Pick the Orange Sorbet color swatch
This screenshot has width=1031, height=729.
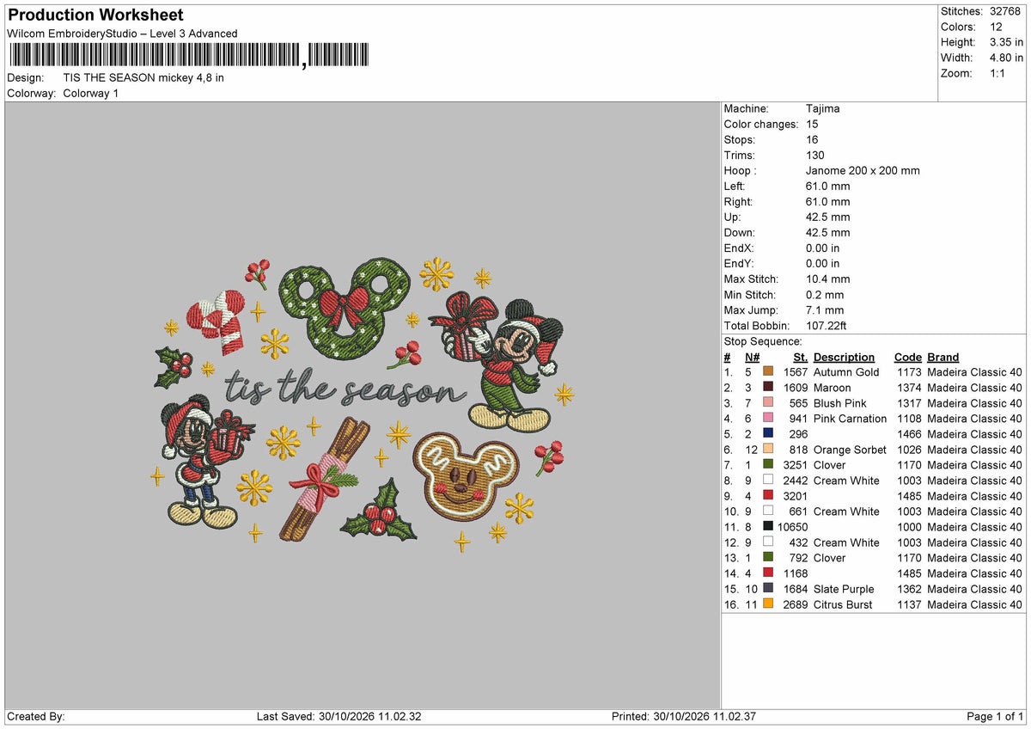point(768,450)
